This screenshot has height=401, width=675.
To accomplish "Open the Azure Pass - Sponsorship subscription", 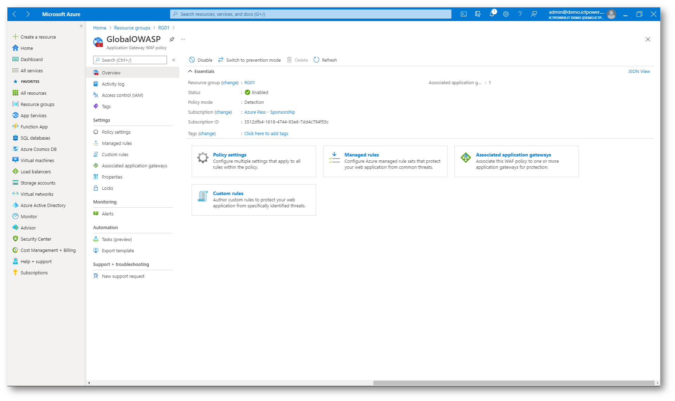I will pos(270,112).
